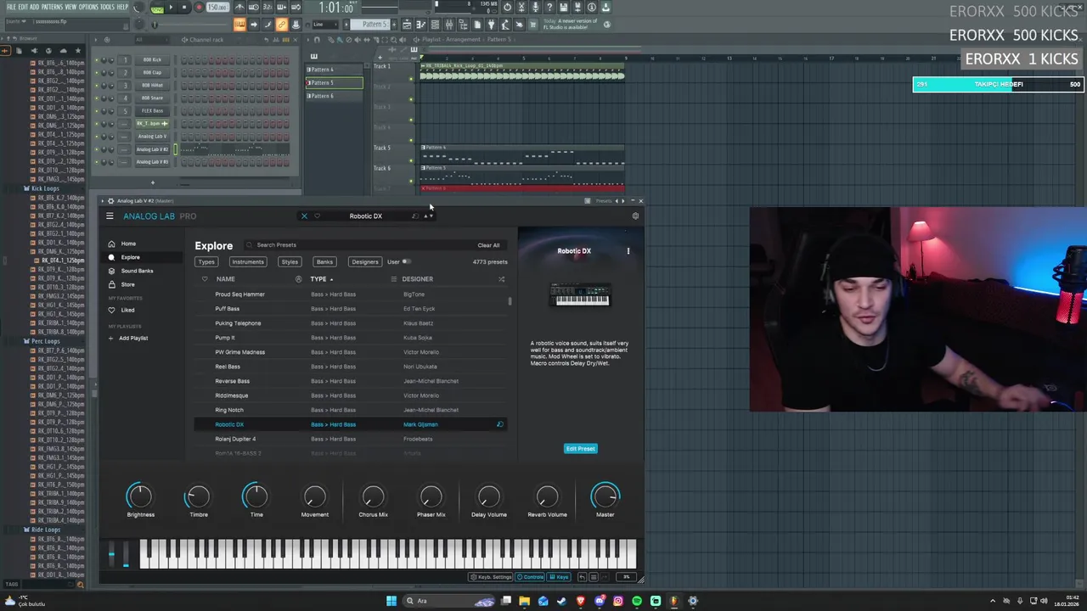Click Add Playlist in Analog Lab
The image size is (1087, 611).
click(132, 338)
